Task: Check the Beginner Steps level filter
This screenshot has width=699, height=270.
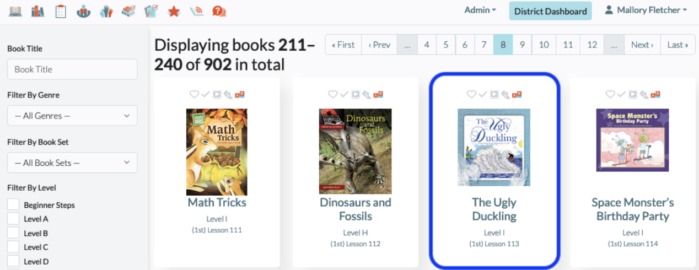Action: 13,205
